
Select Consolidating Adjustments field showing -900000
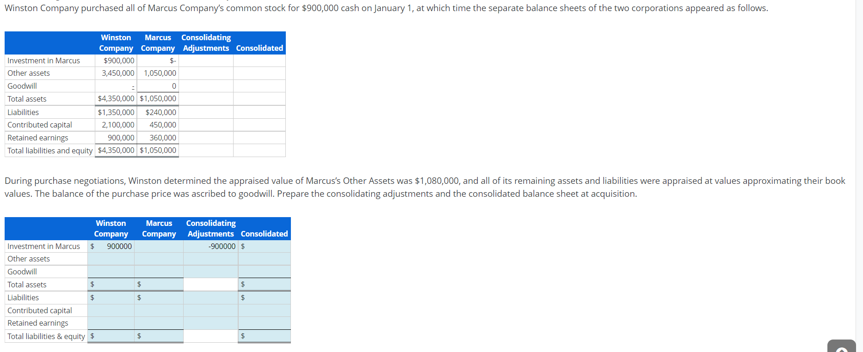tap(210, 246)
